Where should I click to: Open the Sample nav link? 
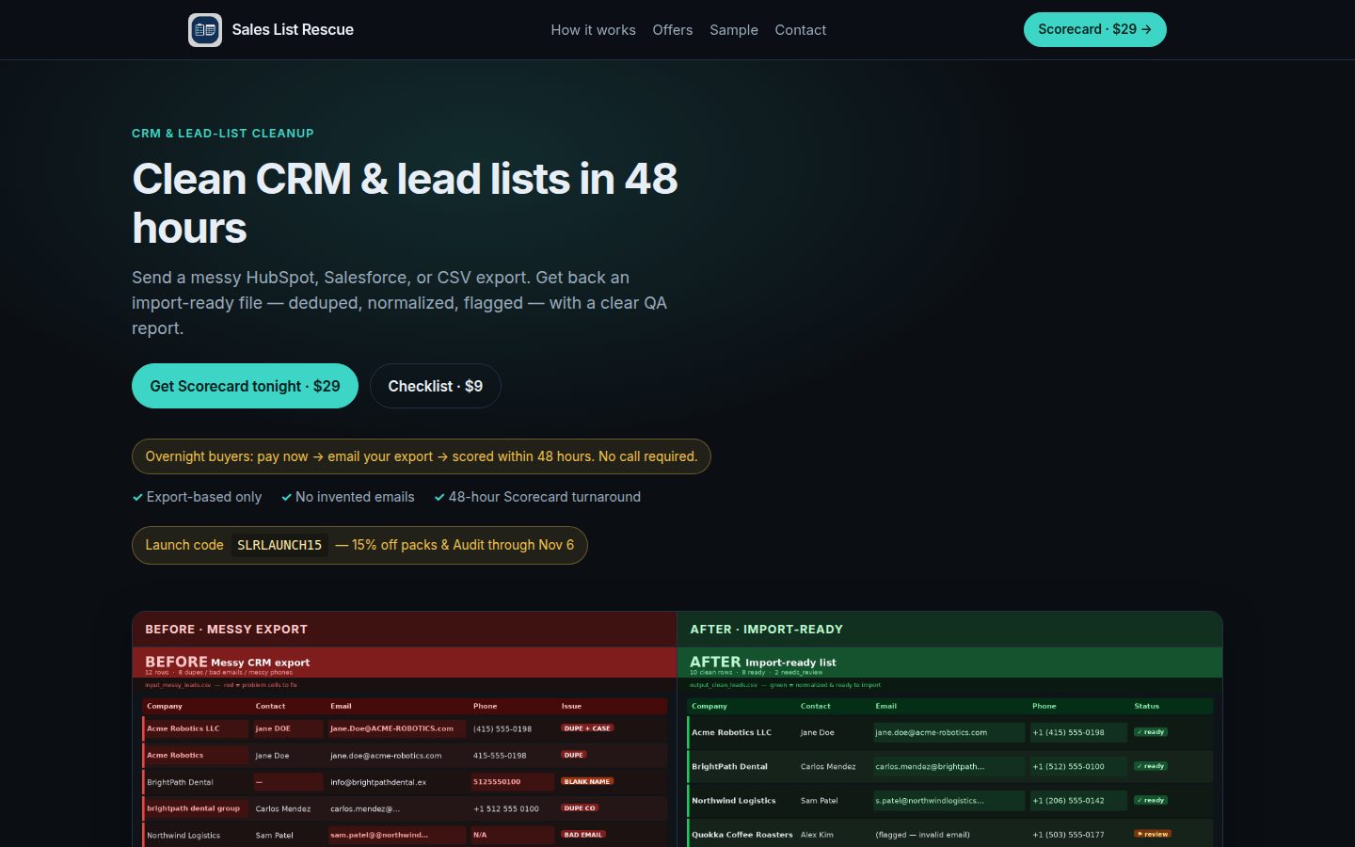(x=734, y=30)
